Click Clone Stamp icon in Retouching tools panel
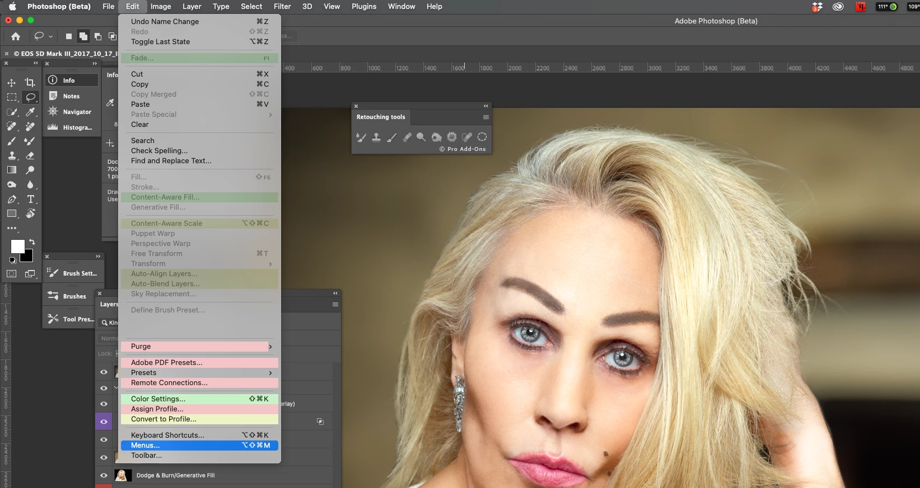The width and height of the screenshot is (920, 488). tap(376, 137)
